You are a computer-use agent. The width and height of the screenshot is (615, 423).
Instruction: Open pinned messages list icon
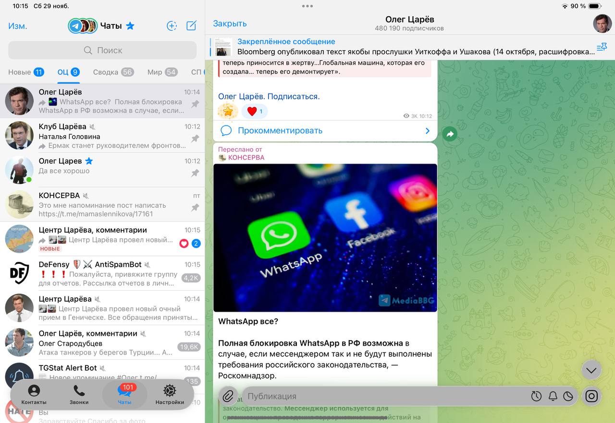point(602,47)
